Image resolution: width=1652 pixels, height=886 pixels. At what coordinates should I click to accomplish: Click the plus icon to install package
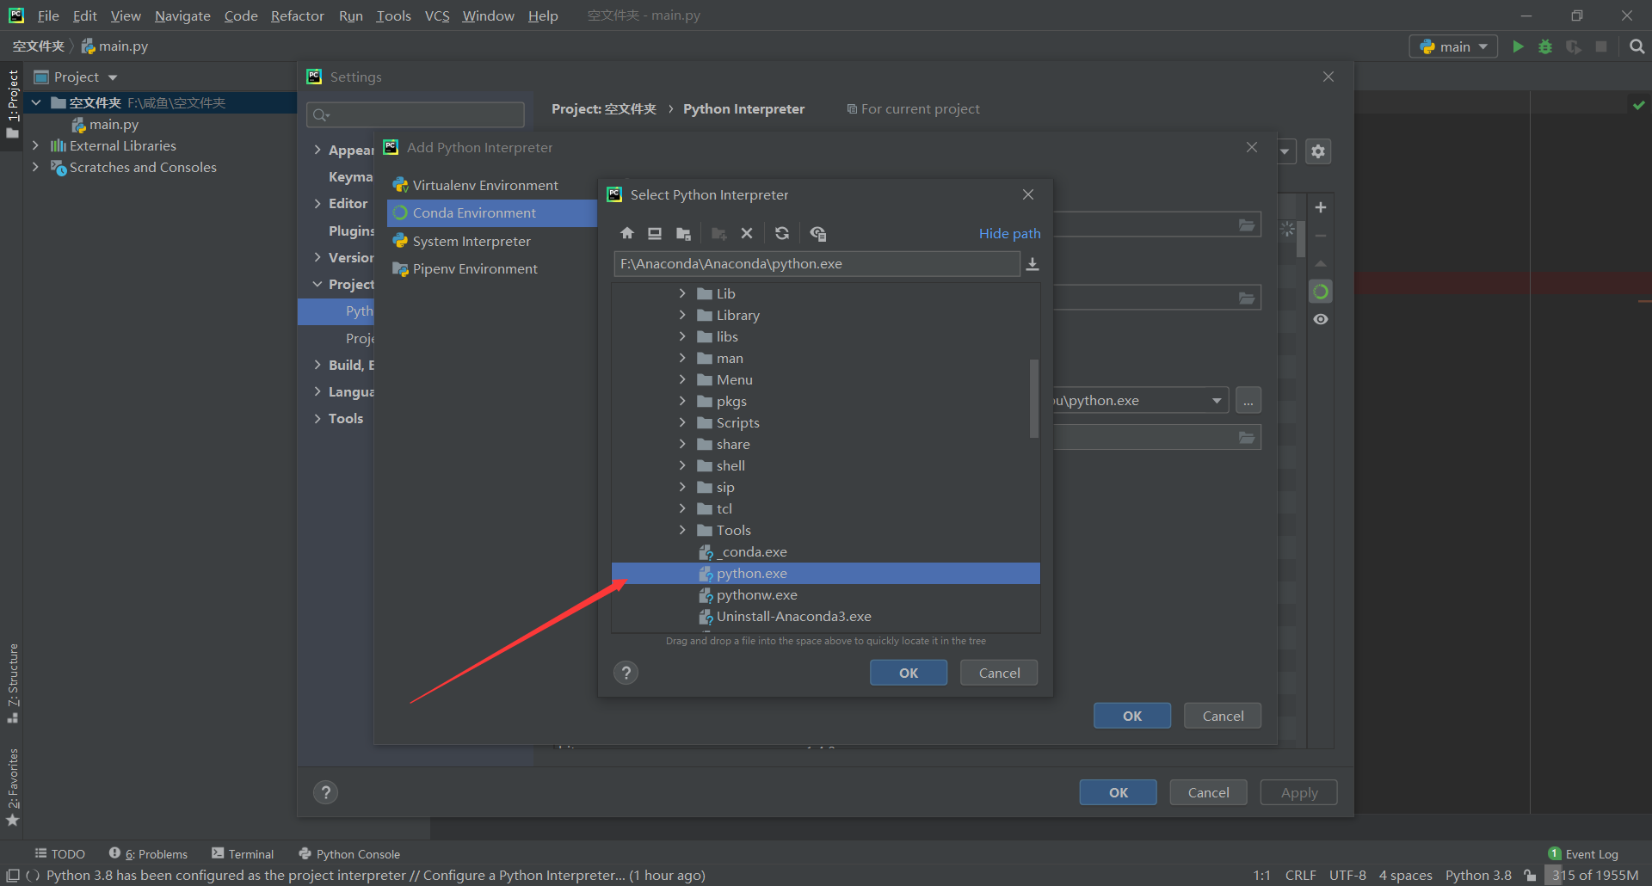pos(1321,207)
